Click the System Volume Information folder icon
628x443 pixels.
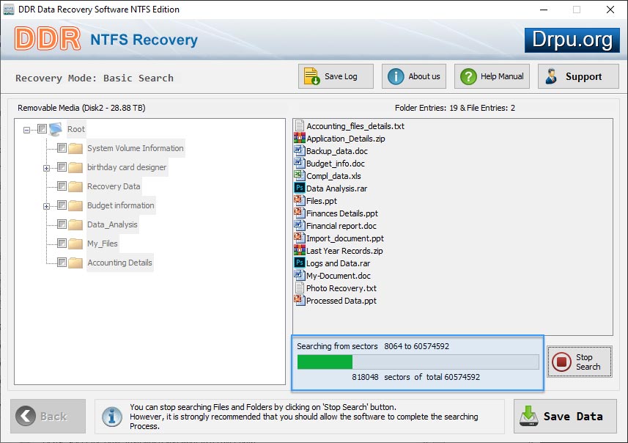[75, 148]
